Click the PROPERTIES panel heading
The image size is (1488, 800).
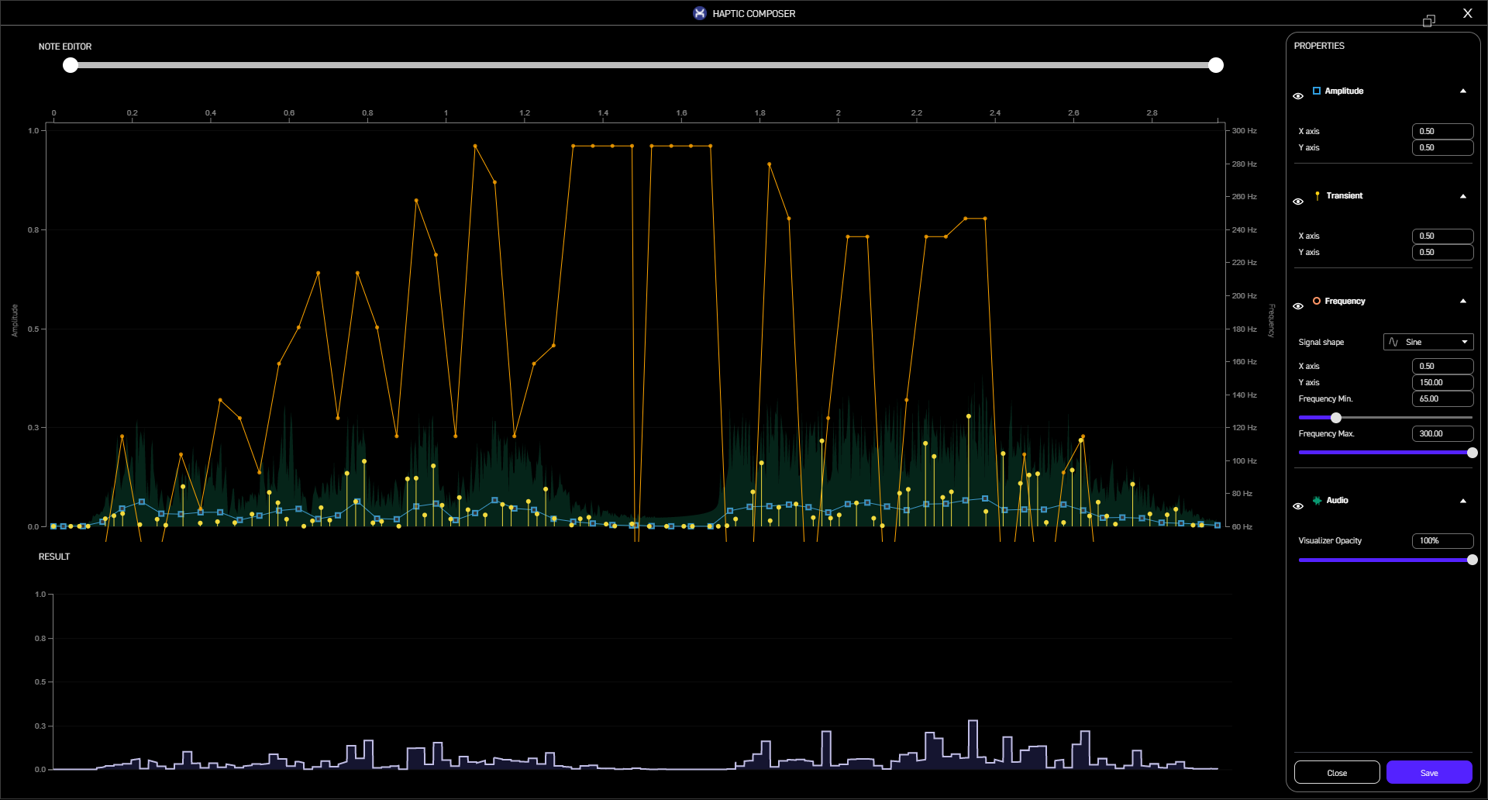pos(1319,46)
